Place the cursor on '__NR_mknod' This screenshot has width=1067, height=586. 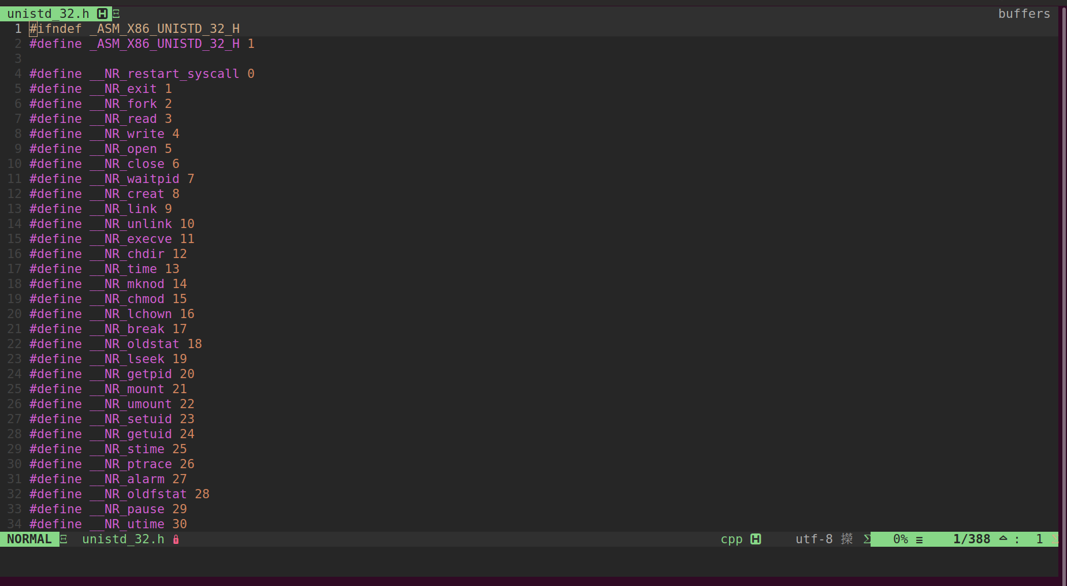pos(127,284)
